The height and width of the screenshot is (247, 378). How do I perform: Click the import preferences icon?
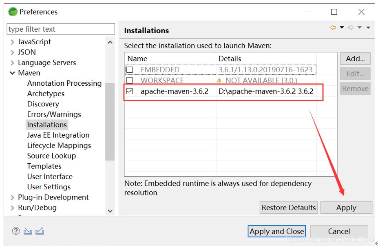pos(28,231)
